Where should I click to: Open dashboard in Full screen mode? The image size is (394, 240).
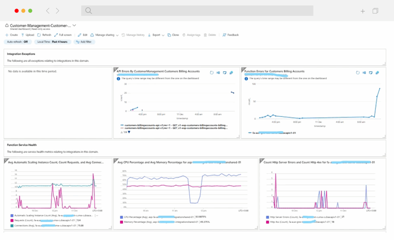63,35
